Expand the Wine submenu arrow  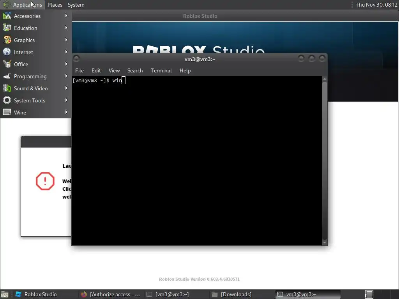pyautogui.click(x=66, y=112)
